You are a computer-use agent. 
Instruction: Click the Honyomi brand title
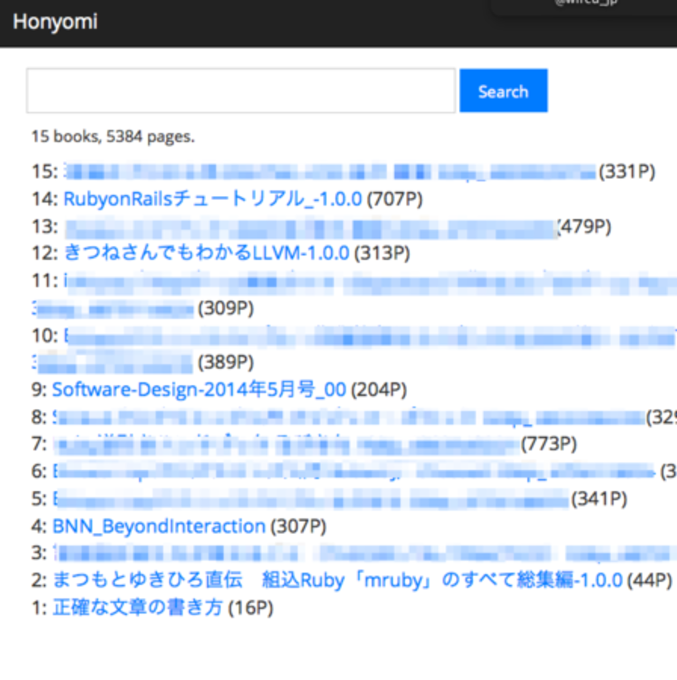click(55, 22)
